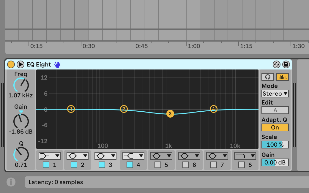Toggle the spectrum analyzer button
309x193 pixels.
click(282, 77)
